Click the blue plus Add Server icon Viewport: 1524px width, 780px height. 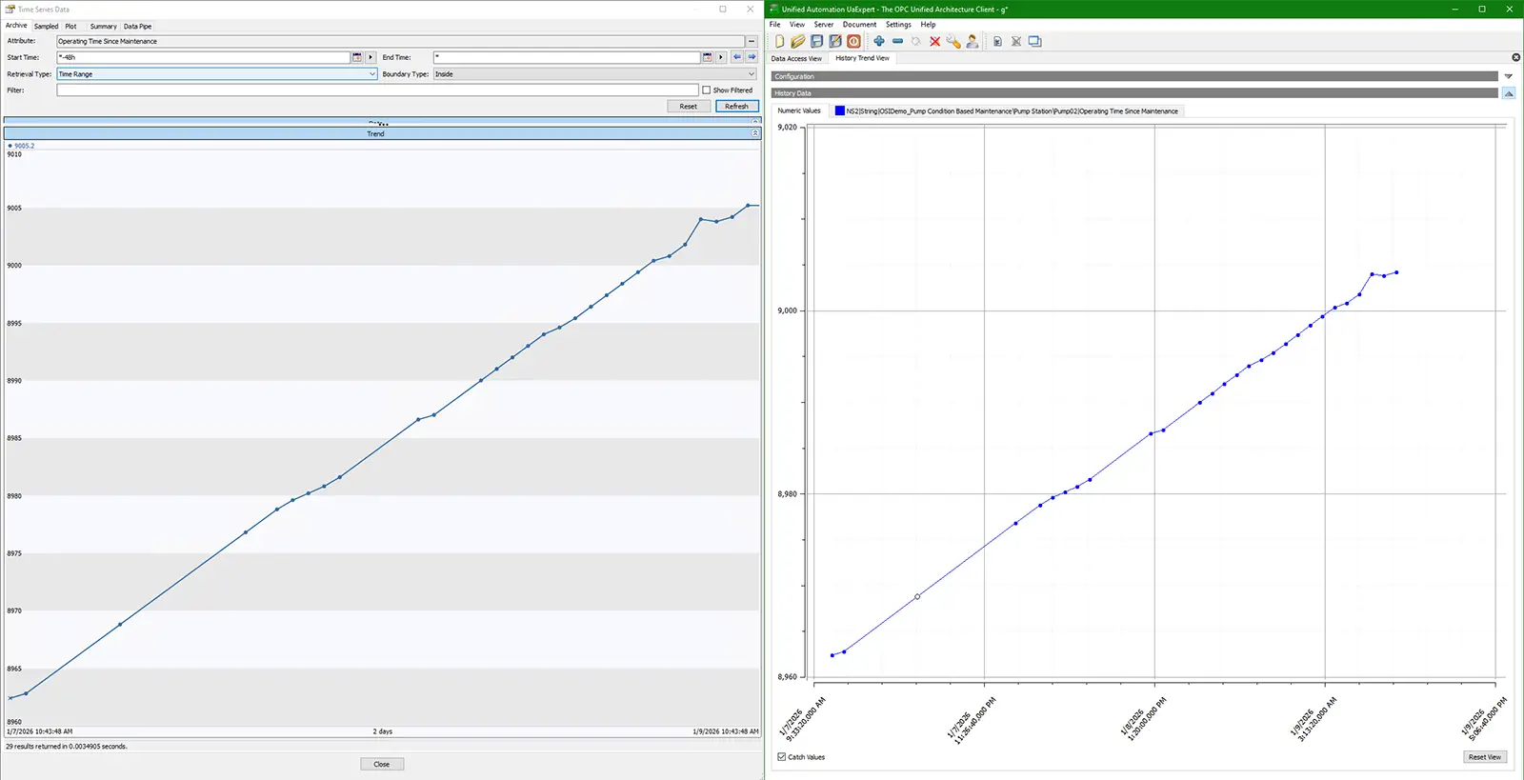(x=878, y=41)
